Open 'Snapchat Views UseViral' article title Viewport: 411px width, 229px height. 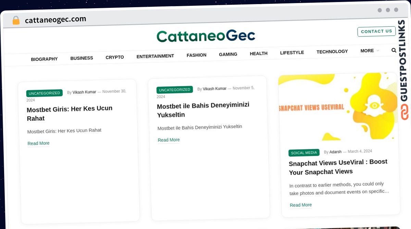click(x=338, y=167)
